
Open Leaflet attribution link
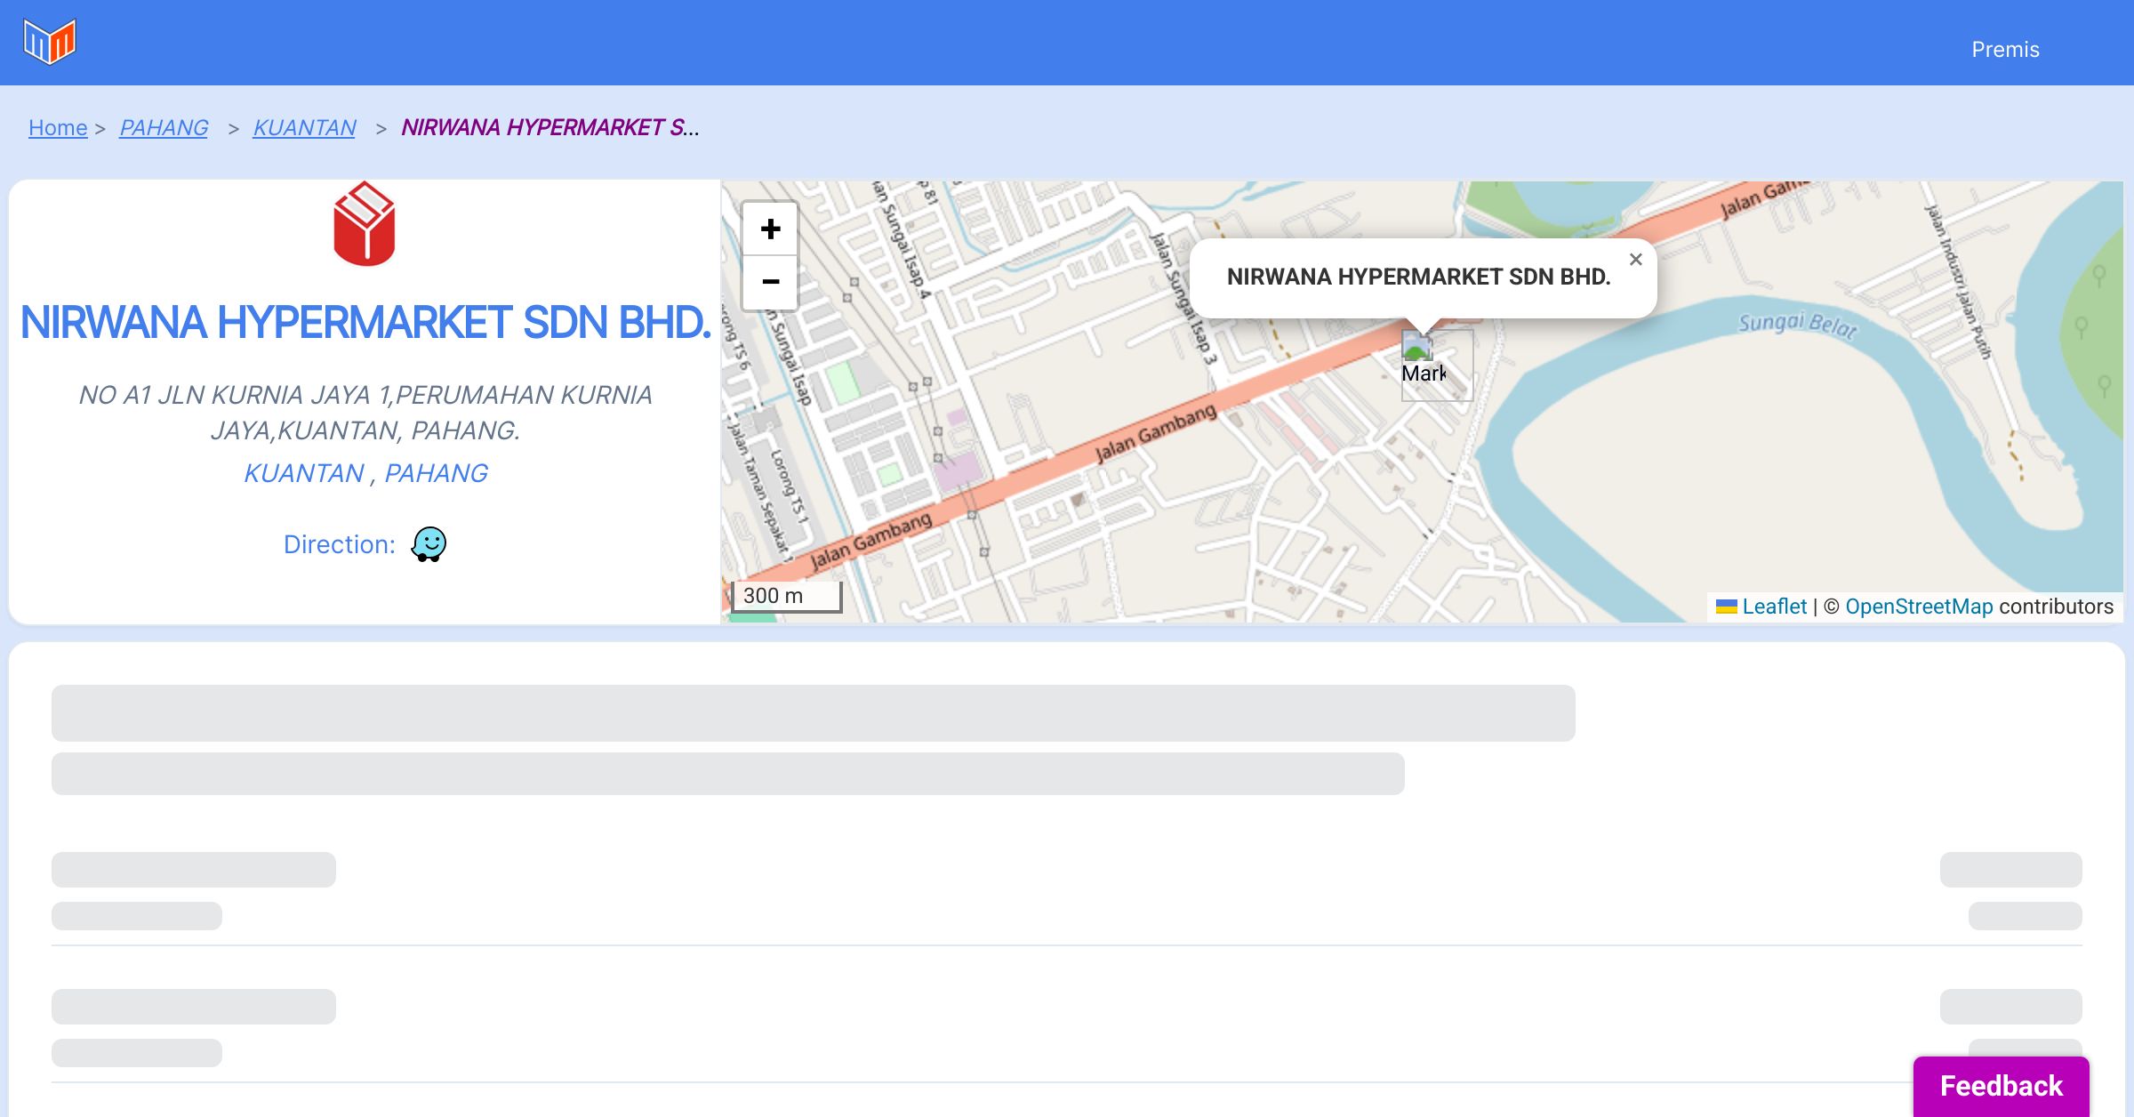coord(1774,607)
